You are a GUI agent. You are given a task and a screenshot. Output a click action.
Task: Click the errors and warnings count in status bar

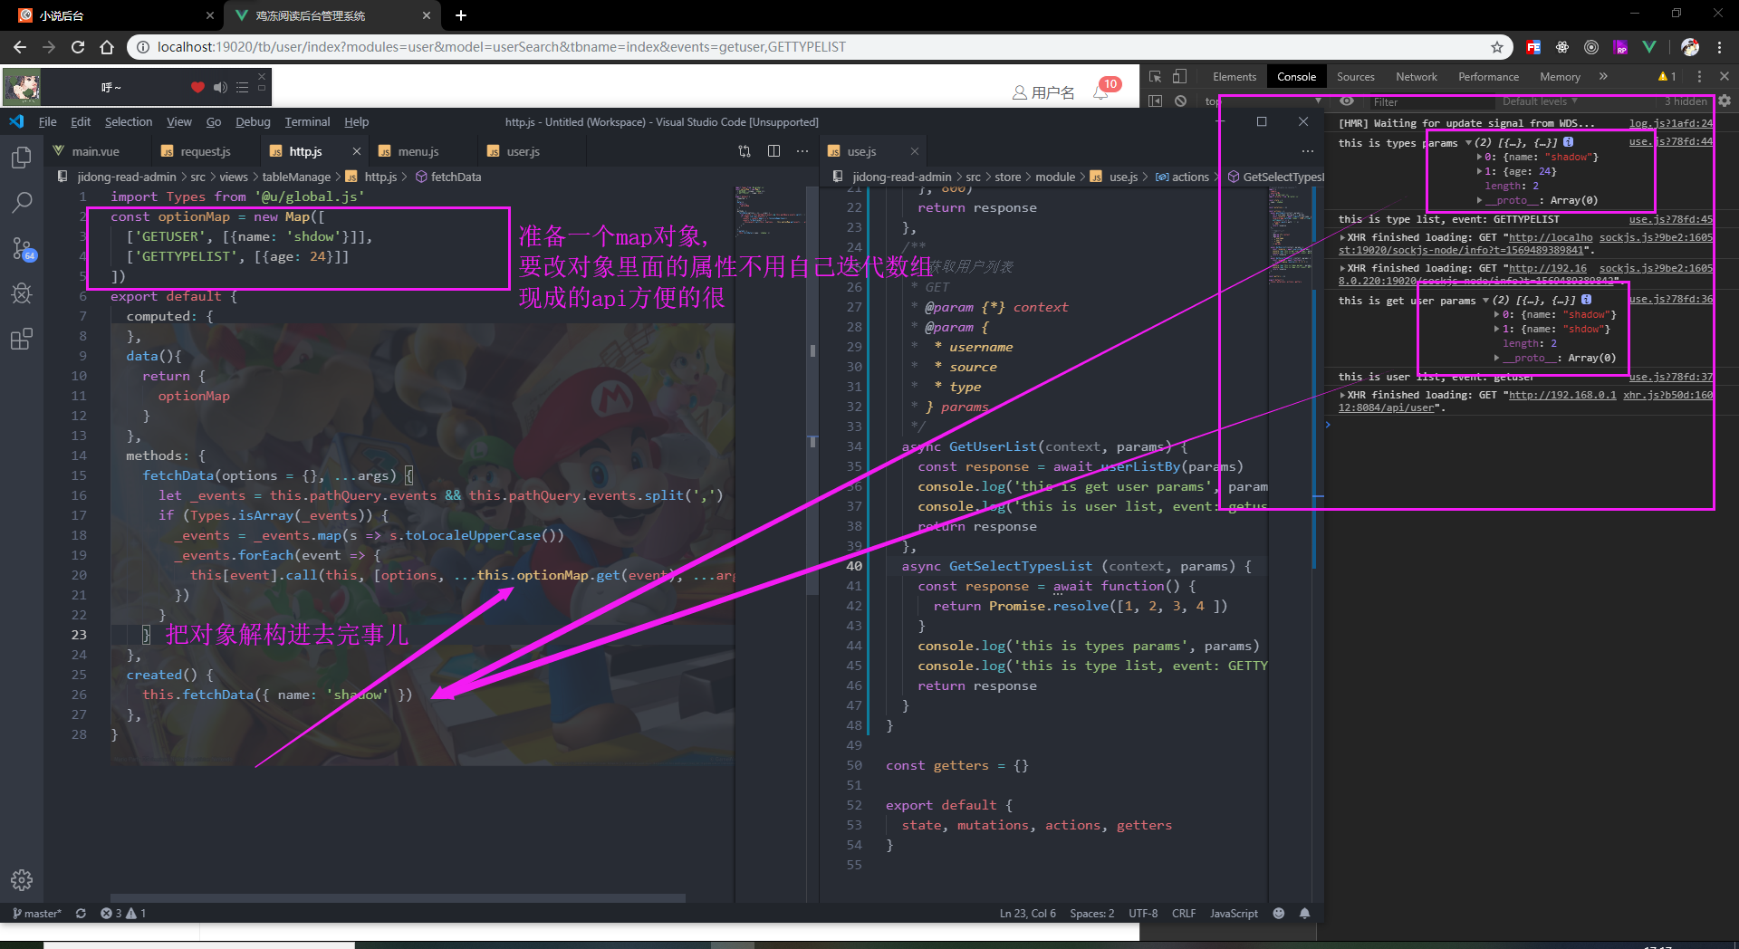(123, 914)
